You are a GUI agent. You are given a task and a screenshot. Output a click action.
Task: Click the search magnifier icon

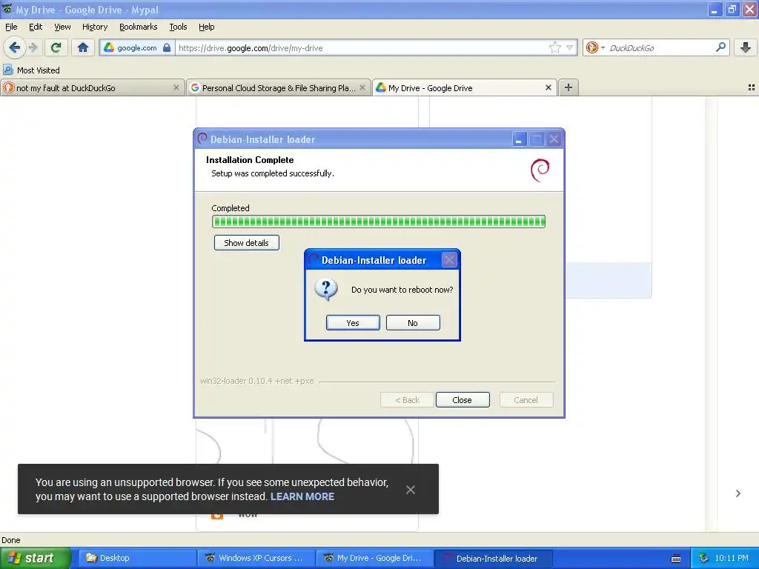click(x=720, y=47)
